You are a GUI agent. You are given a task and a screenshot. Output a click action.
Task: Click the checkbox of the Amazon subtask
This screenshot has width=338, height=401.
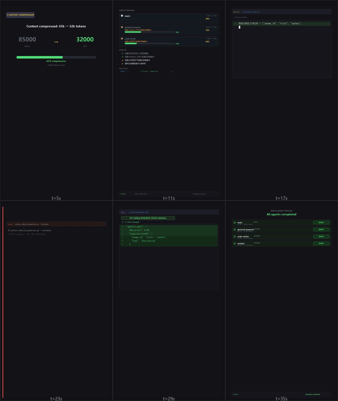[x=123, y=57]
